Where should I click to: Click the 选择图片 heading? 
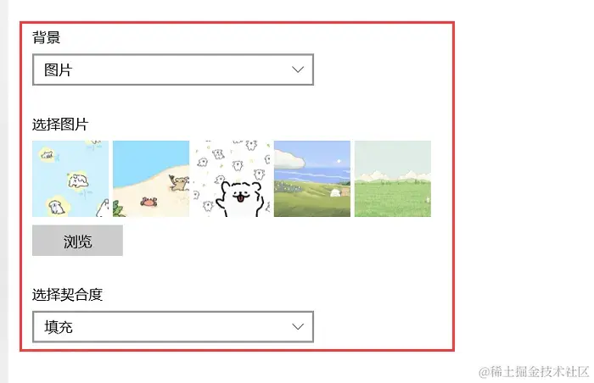[60, 124]
